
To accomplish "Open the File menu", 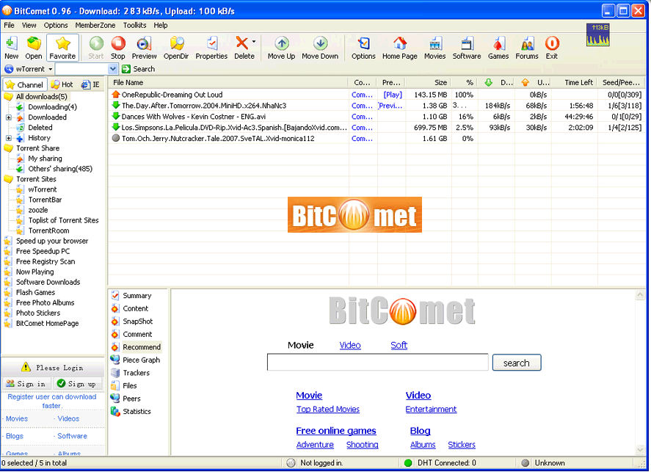I will pyautogui.click(x=9, y=25).
